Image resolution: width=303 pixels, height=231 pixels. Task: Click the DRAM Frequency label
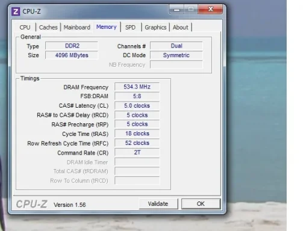pyautogui.click(x=86, y=87)
